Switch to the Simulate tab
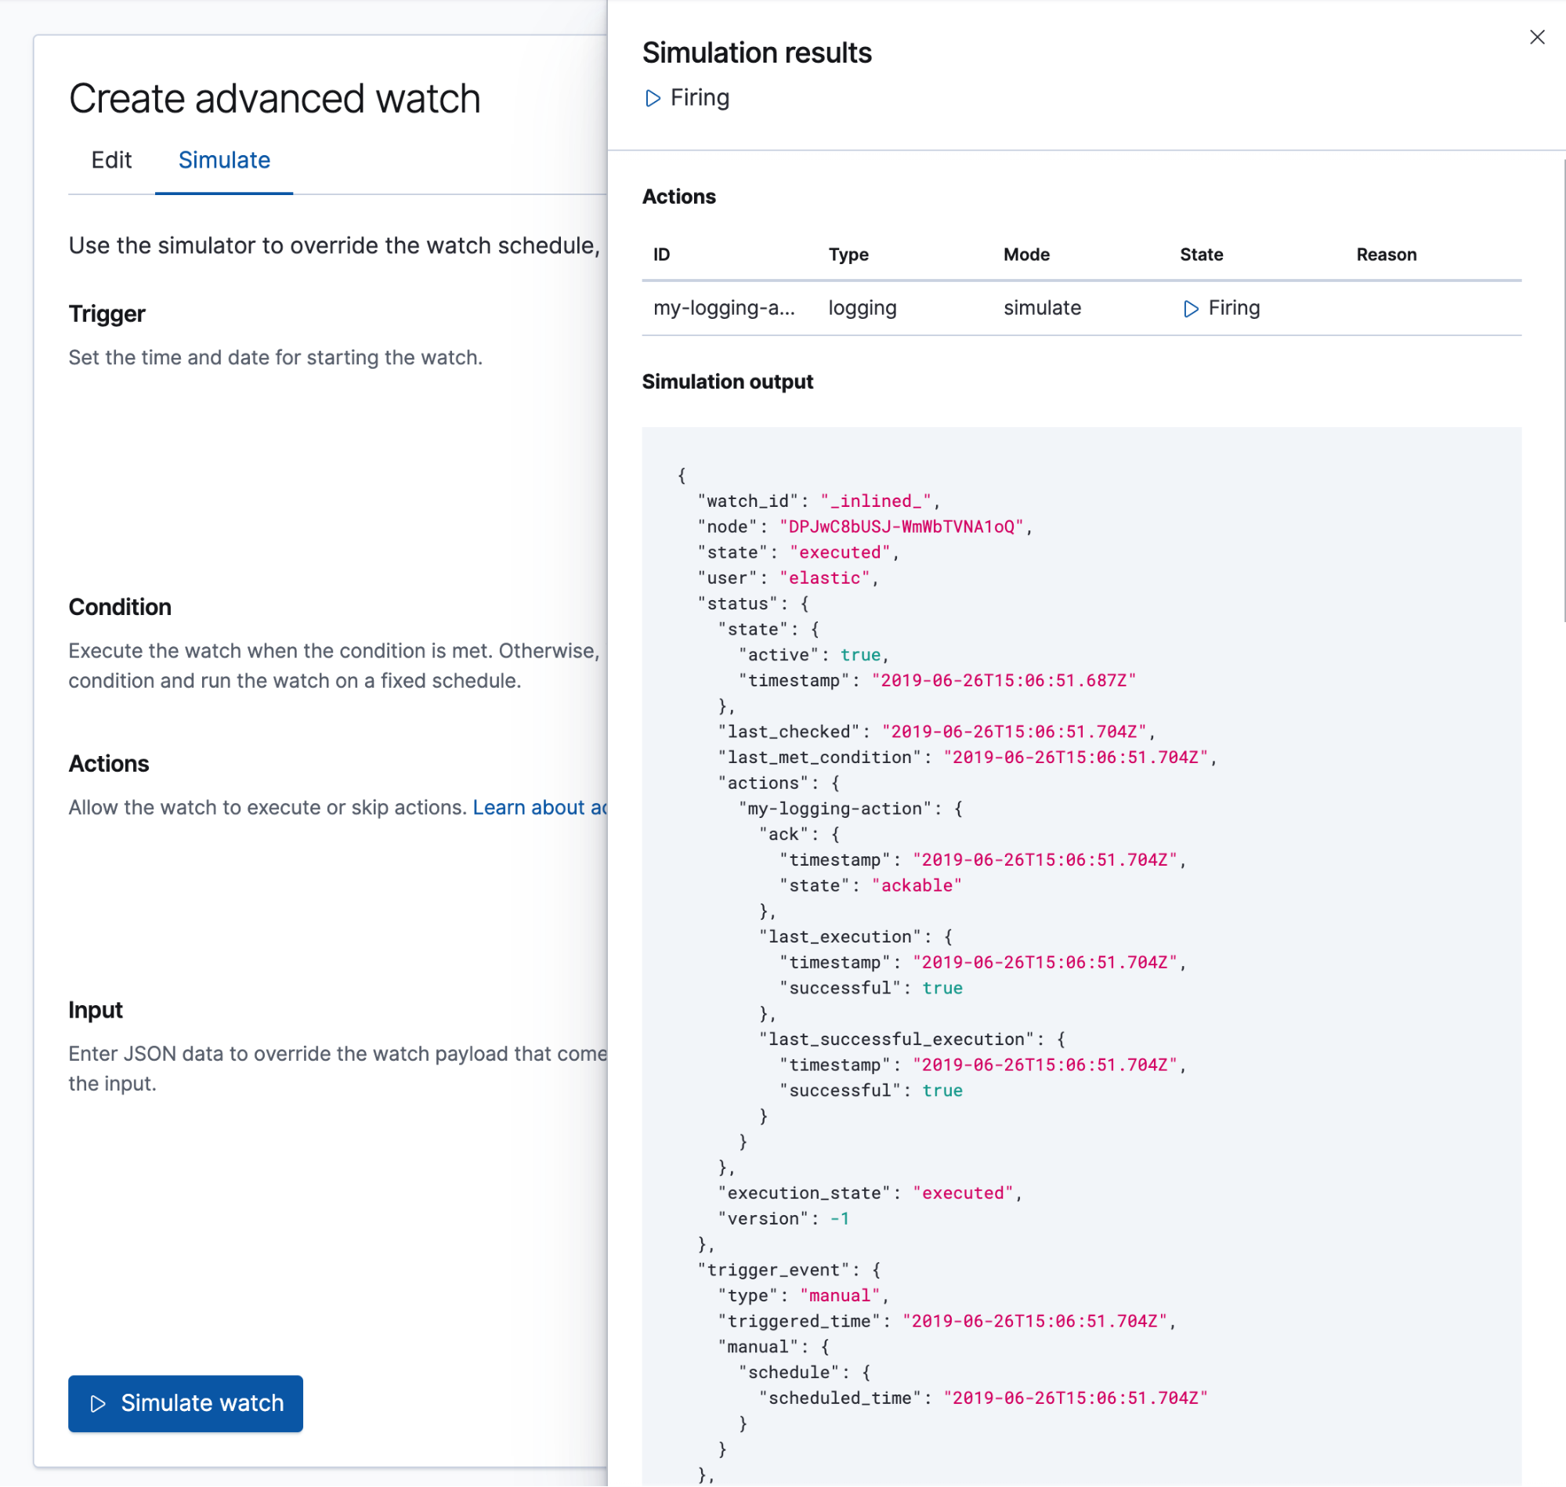This screenshot has width=1566, height=1487. [223, 160]
